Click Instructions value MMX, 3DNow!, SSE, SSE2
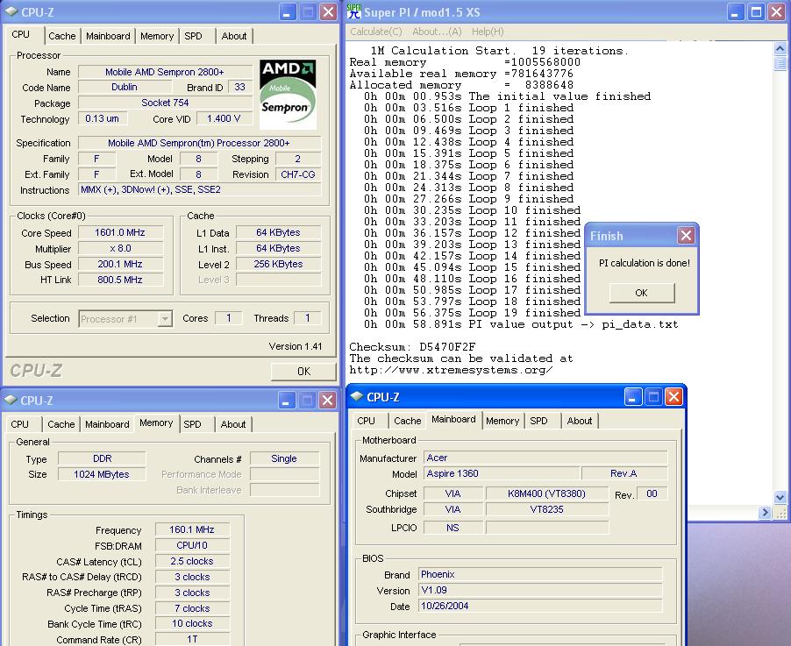Image resolution: width=791 pixels, height=646 pixels. tap(200, 189)
